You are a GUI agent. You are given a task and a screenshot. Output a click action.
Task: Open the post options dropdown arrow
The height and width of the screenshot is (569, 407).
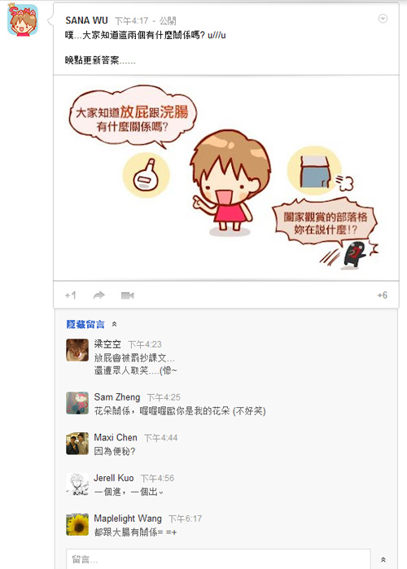coord(383,19)
